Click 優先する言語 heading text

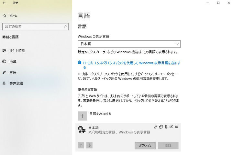tap(87, 89)
